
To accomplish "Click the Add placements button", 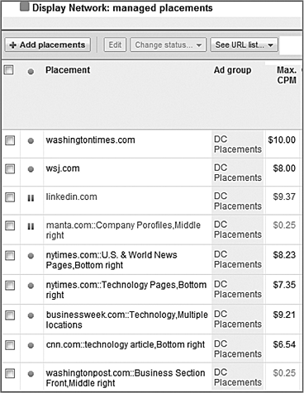I will pyautogui.click(x=48, y=45).
